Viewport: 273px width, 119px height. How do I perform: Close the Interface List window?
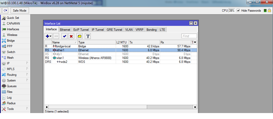pyautogui.click(x=195, y=23)
